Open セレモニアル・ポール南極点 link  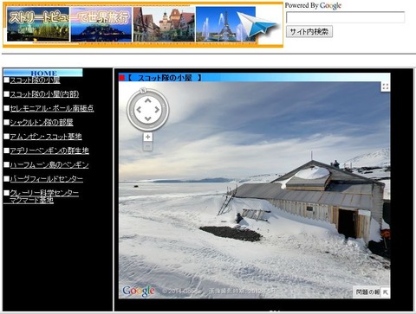coord(52,108)
